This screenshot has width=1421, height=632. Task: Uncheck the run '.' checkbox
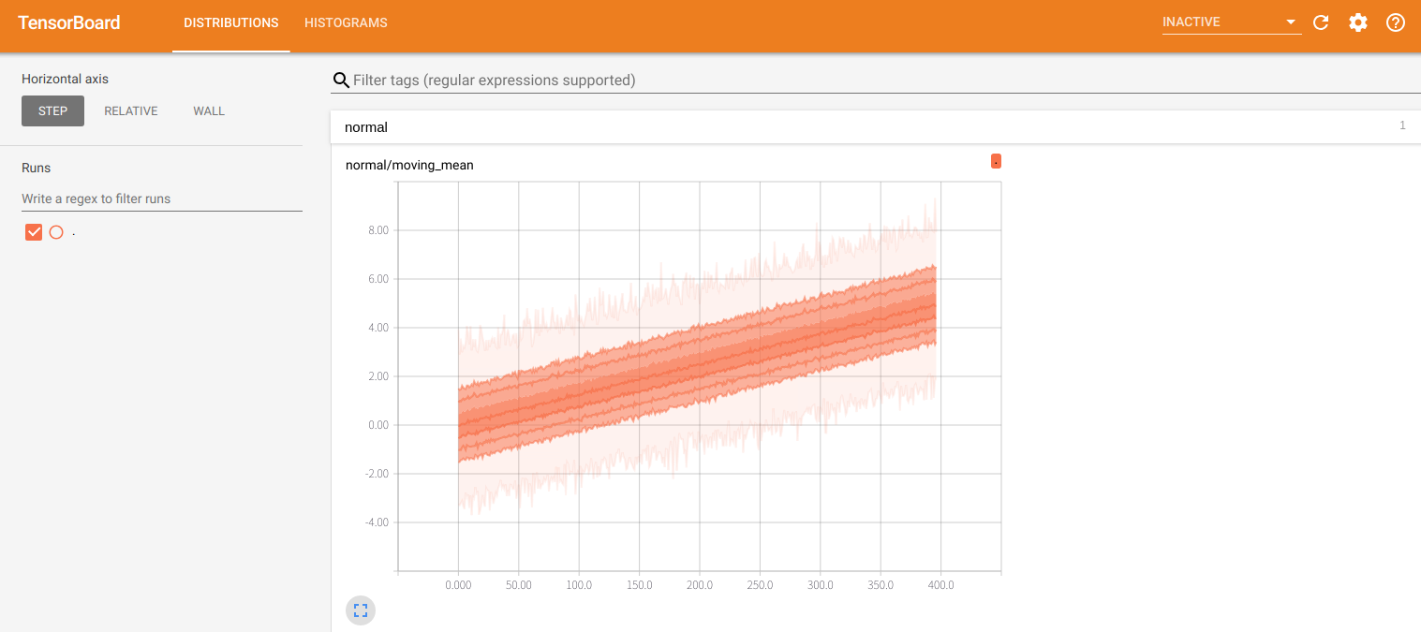[x=34, y=232]
